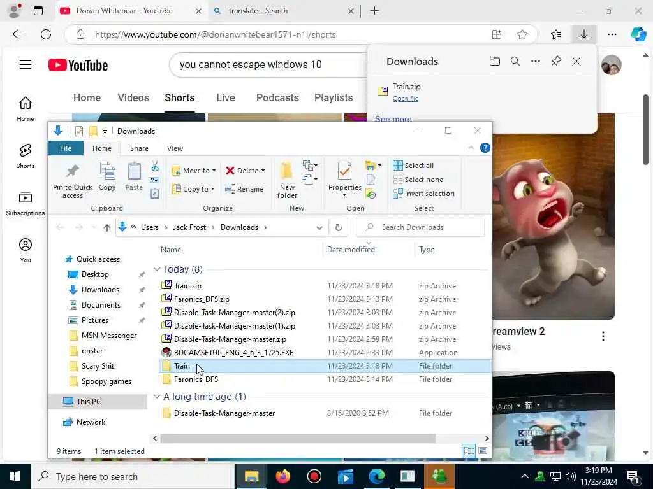Switch to details view button
This screenshot has height=489, width=653.
469,451
